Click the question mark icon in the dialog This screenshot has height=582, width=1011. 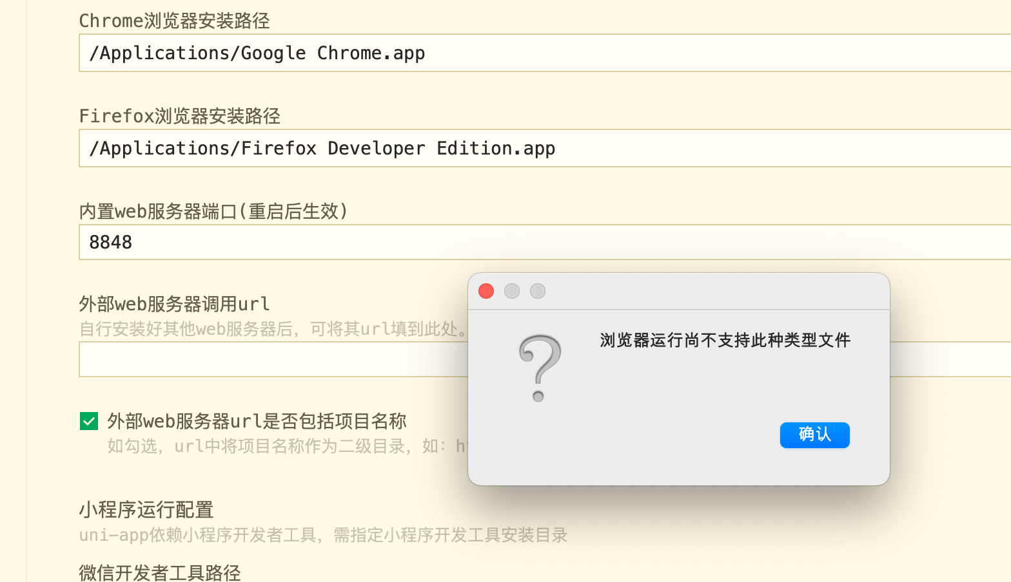[x=540, y=368]
